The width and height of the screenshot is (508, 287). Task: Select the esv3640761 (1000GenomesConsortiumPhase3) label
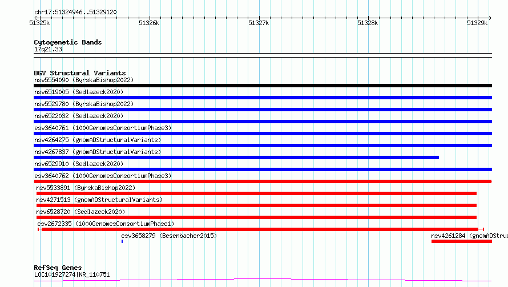tap(103, 128)
